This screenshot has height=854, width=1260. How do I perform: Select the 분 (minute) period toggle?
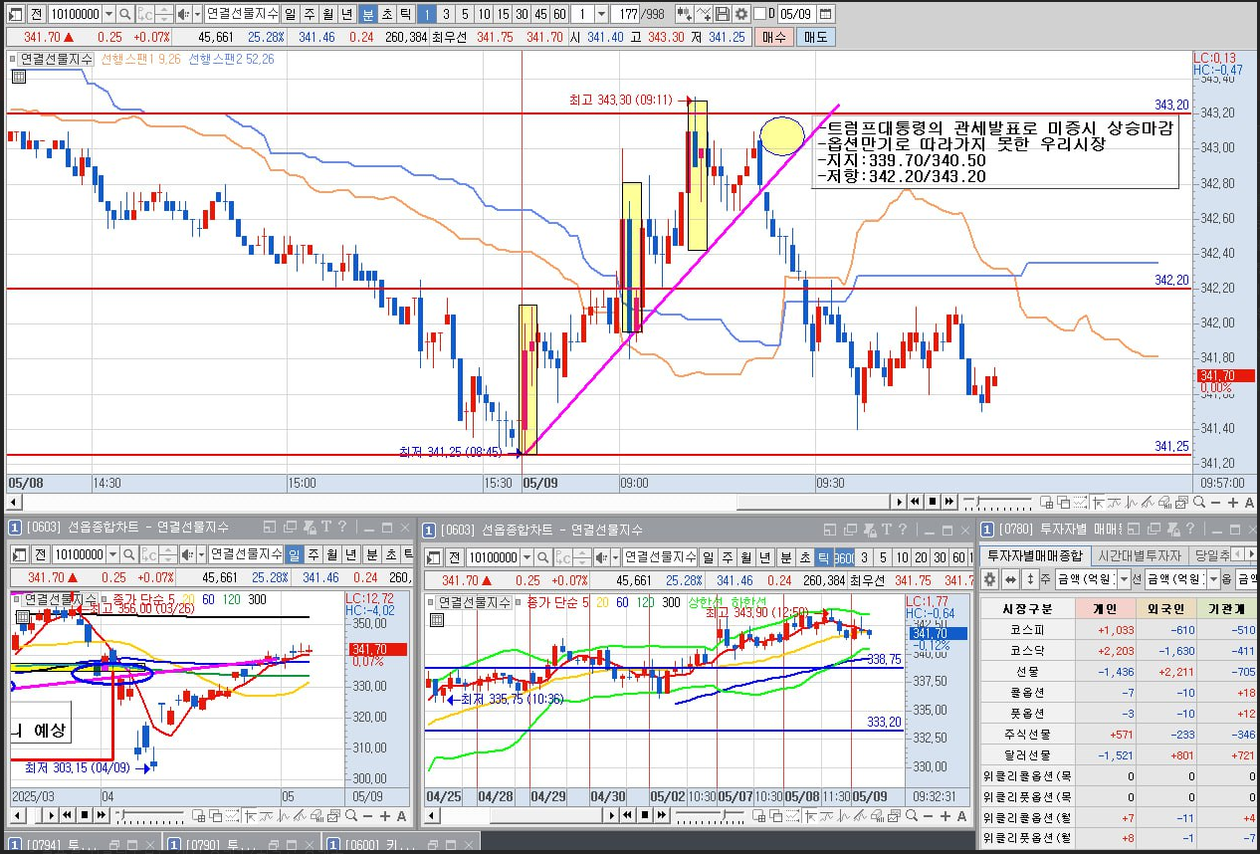368,14
